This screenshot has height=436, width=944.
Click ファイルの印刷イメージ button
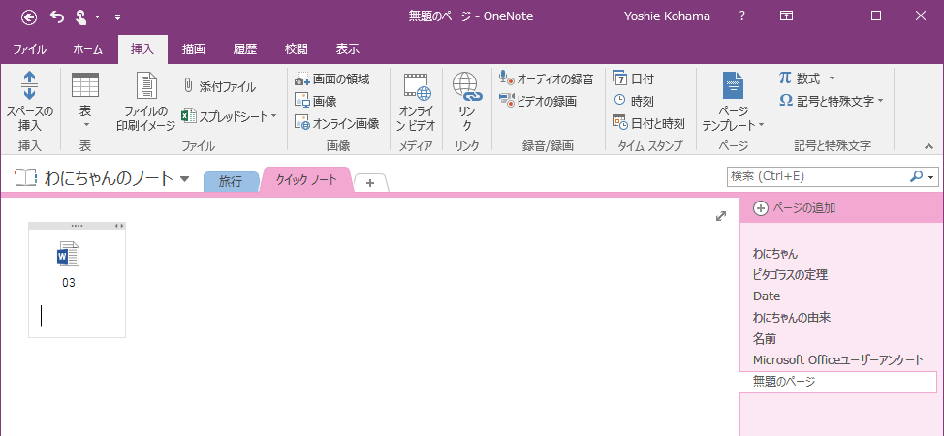click(145, 101)
